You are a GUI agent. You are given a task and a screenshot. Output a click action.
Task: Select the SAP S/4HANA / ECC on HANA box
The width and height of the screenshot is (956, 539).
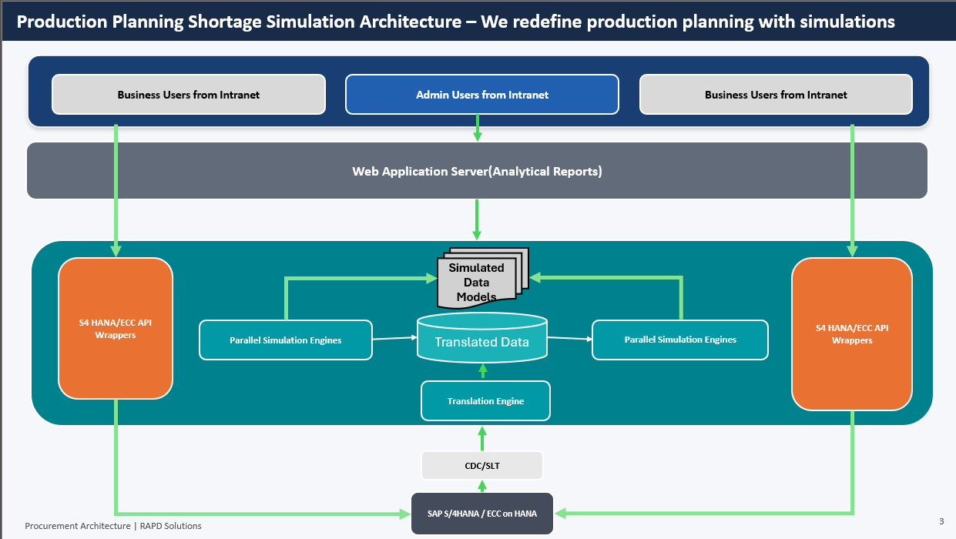coord(482,514)
